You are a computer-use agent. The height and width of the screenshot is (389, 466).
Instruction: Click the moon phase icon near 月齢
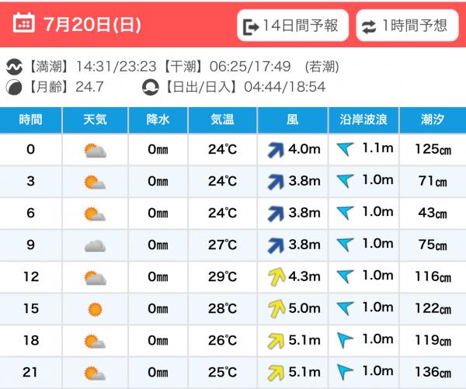click(13, 86)
